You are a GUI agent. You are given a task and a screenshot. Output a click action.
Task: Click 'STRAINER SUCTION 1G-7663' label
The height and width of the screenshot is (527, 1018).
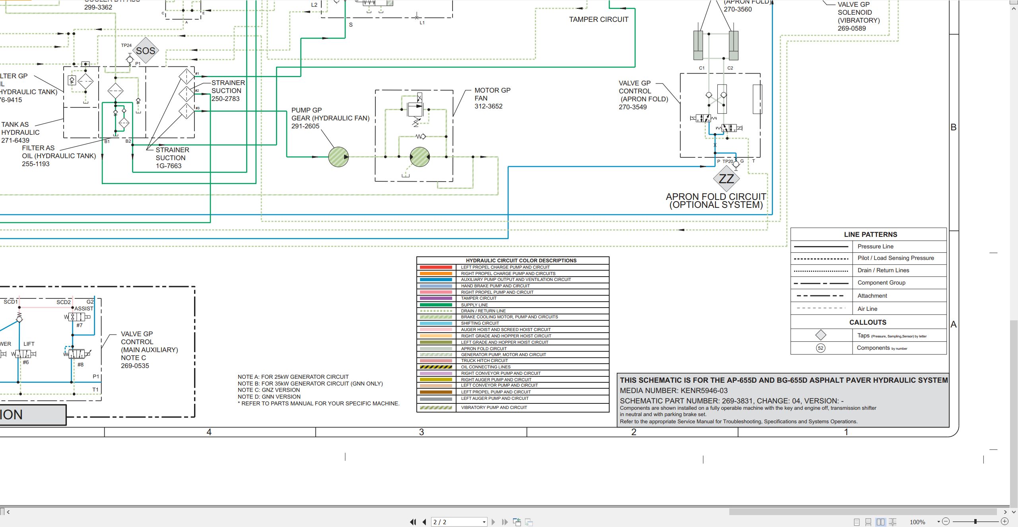point(172,158)
